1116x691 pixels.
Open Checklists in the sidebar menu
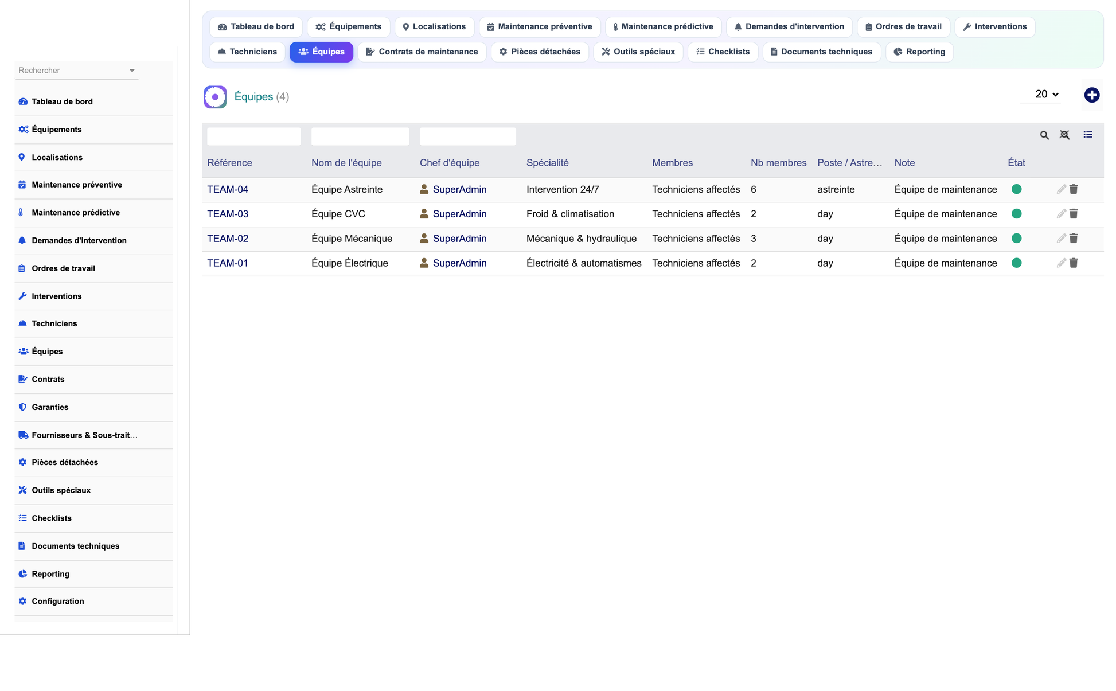(93, 518)
